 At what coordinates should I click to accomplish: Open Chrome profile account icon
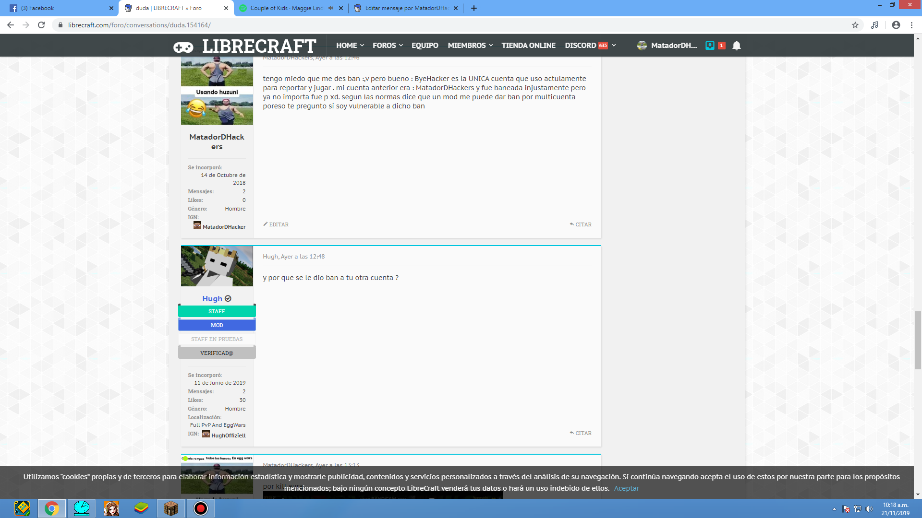pyautogui.click(x=896, y=25)
